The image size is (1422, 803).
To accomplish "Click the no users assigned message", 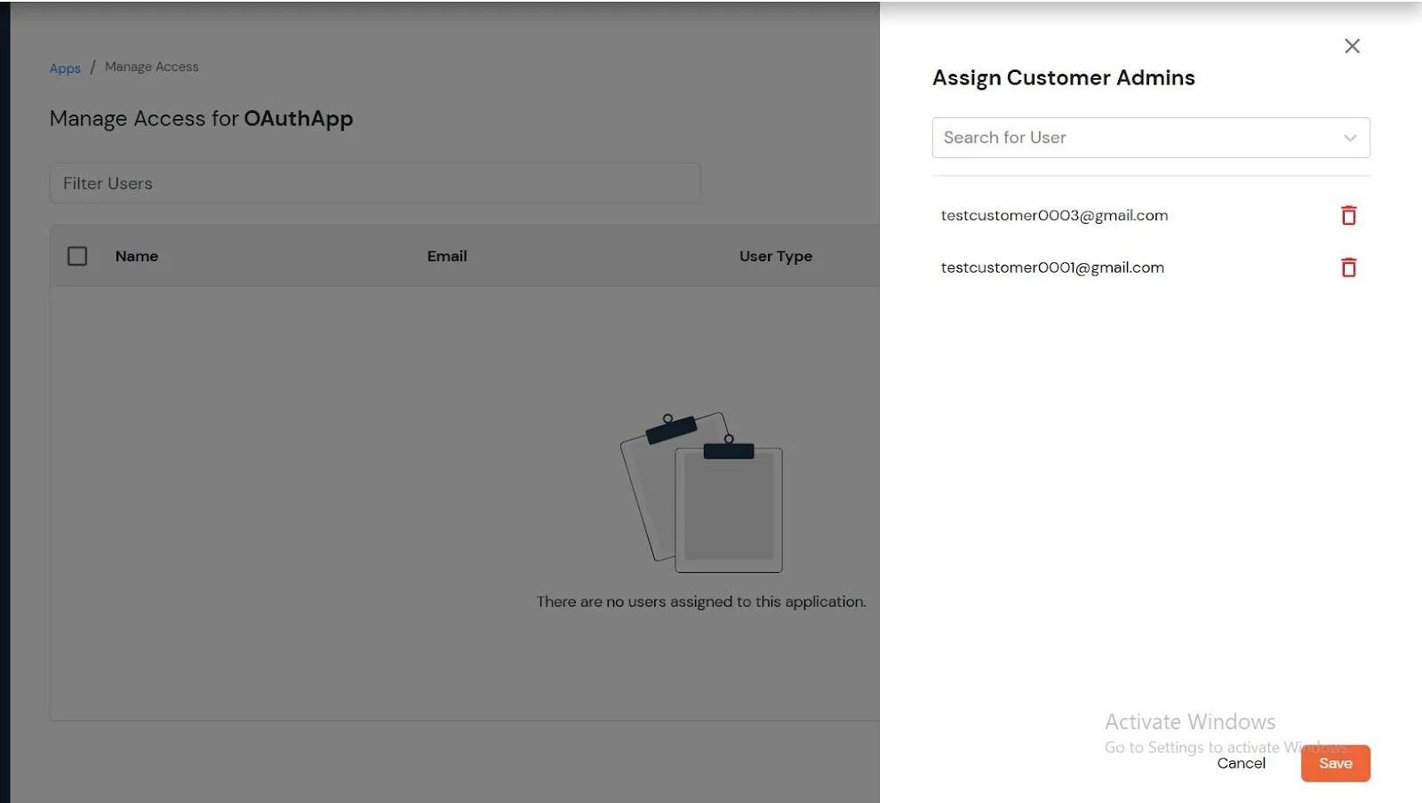I will (701, 601).
